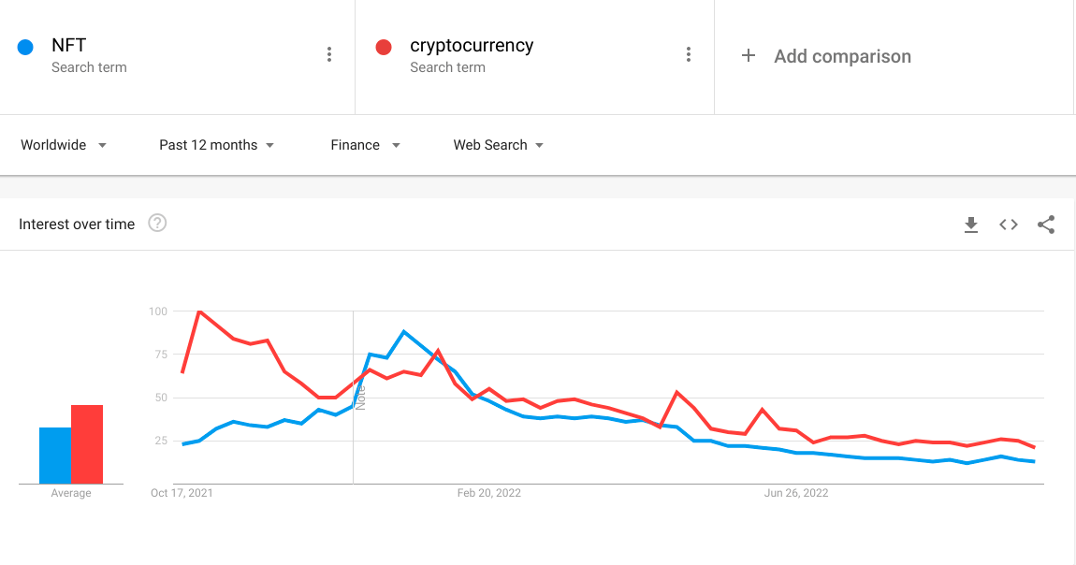Image resolution: width=1076 pixels, height=565 pixels.
Task: Download the Interest over time data
Action: point(971,225)
